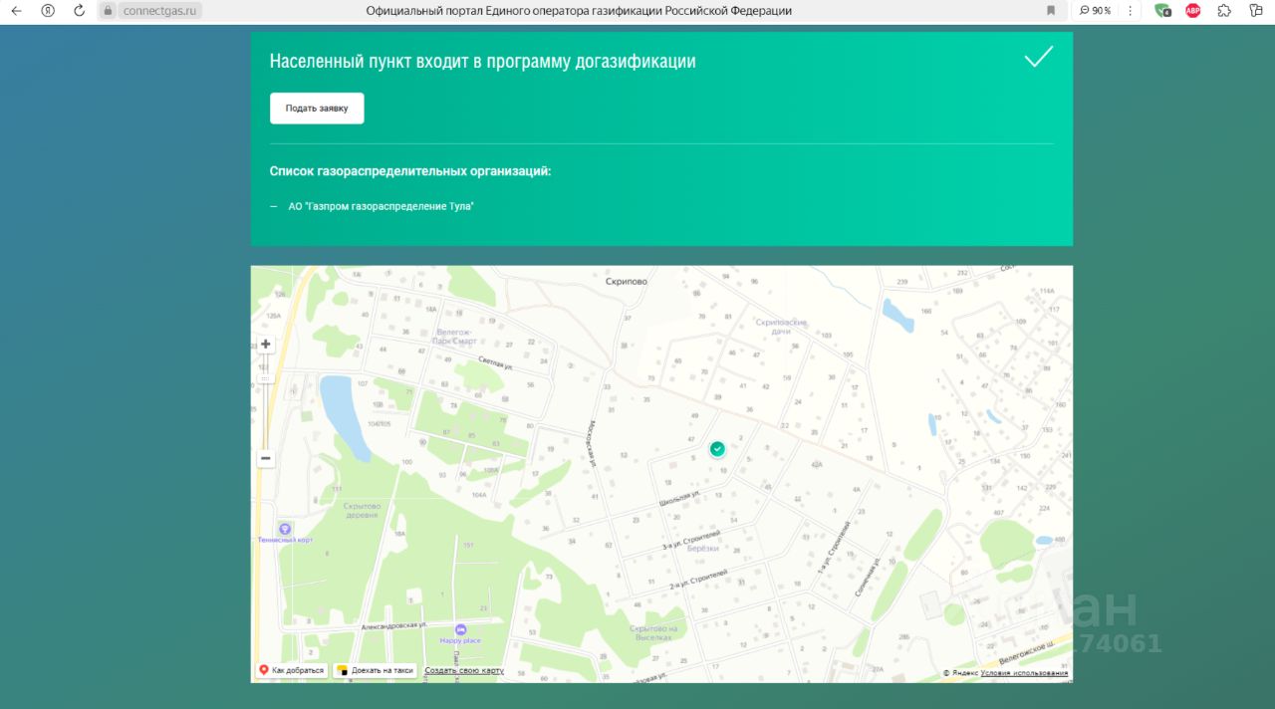Click the connectgas.ru address field
This screenshot has height=709, width=1275.
tap(159, 11)
